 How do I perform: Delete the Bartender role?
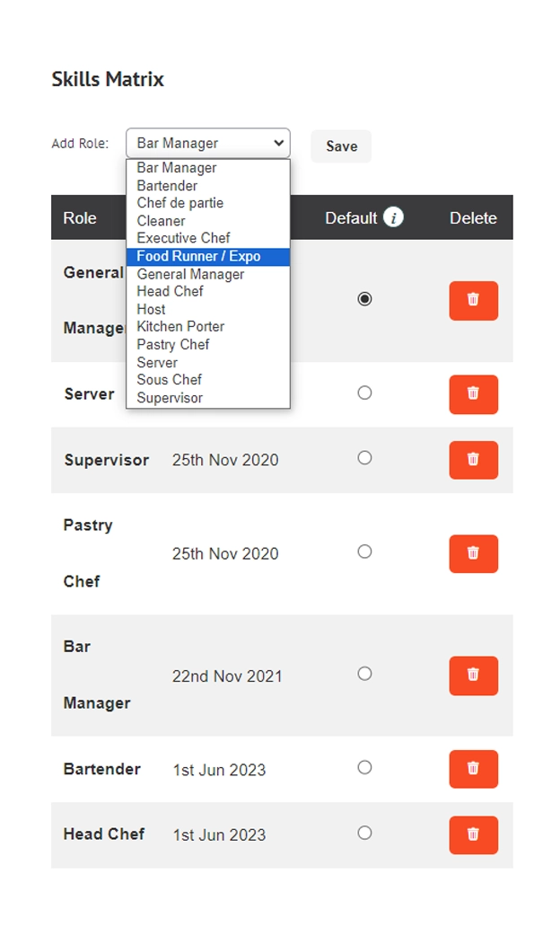click(473, 769)
